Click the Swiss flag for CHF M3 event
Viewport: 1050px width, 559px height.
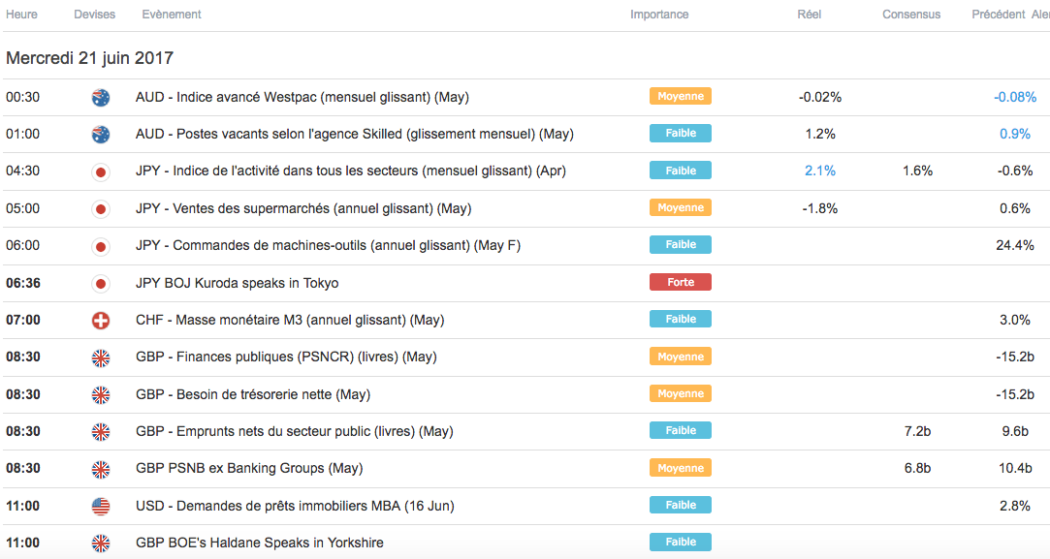[x=100, y=321]
